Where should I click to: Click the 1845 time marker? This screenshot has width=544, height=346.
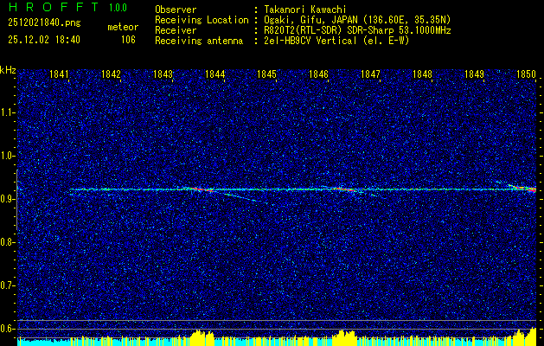[266, 74]
